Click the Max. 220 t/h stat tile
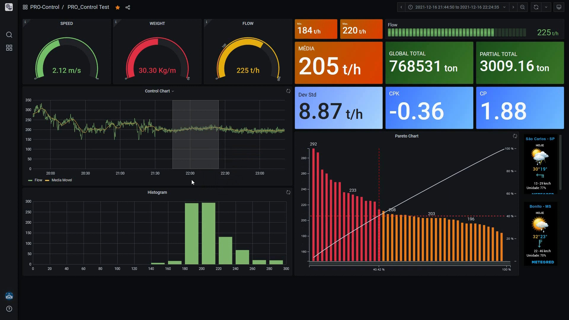 361,29
